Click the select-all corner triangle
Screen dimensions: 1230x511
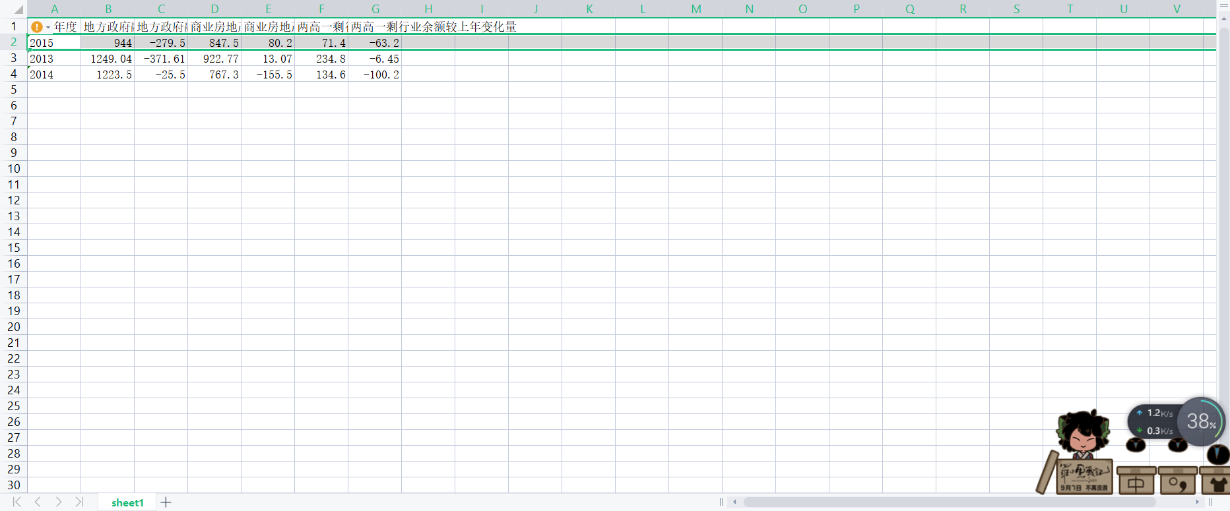(18, 9)
